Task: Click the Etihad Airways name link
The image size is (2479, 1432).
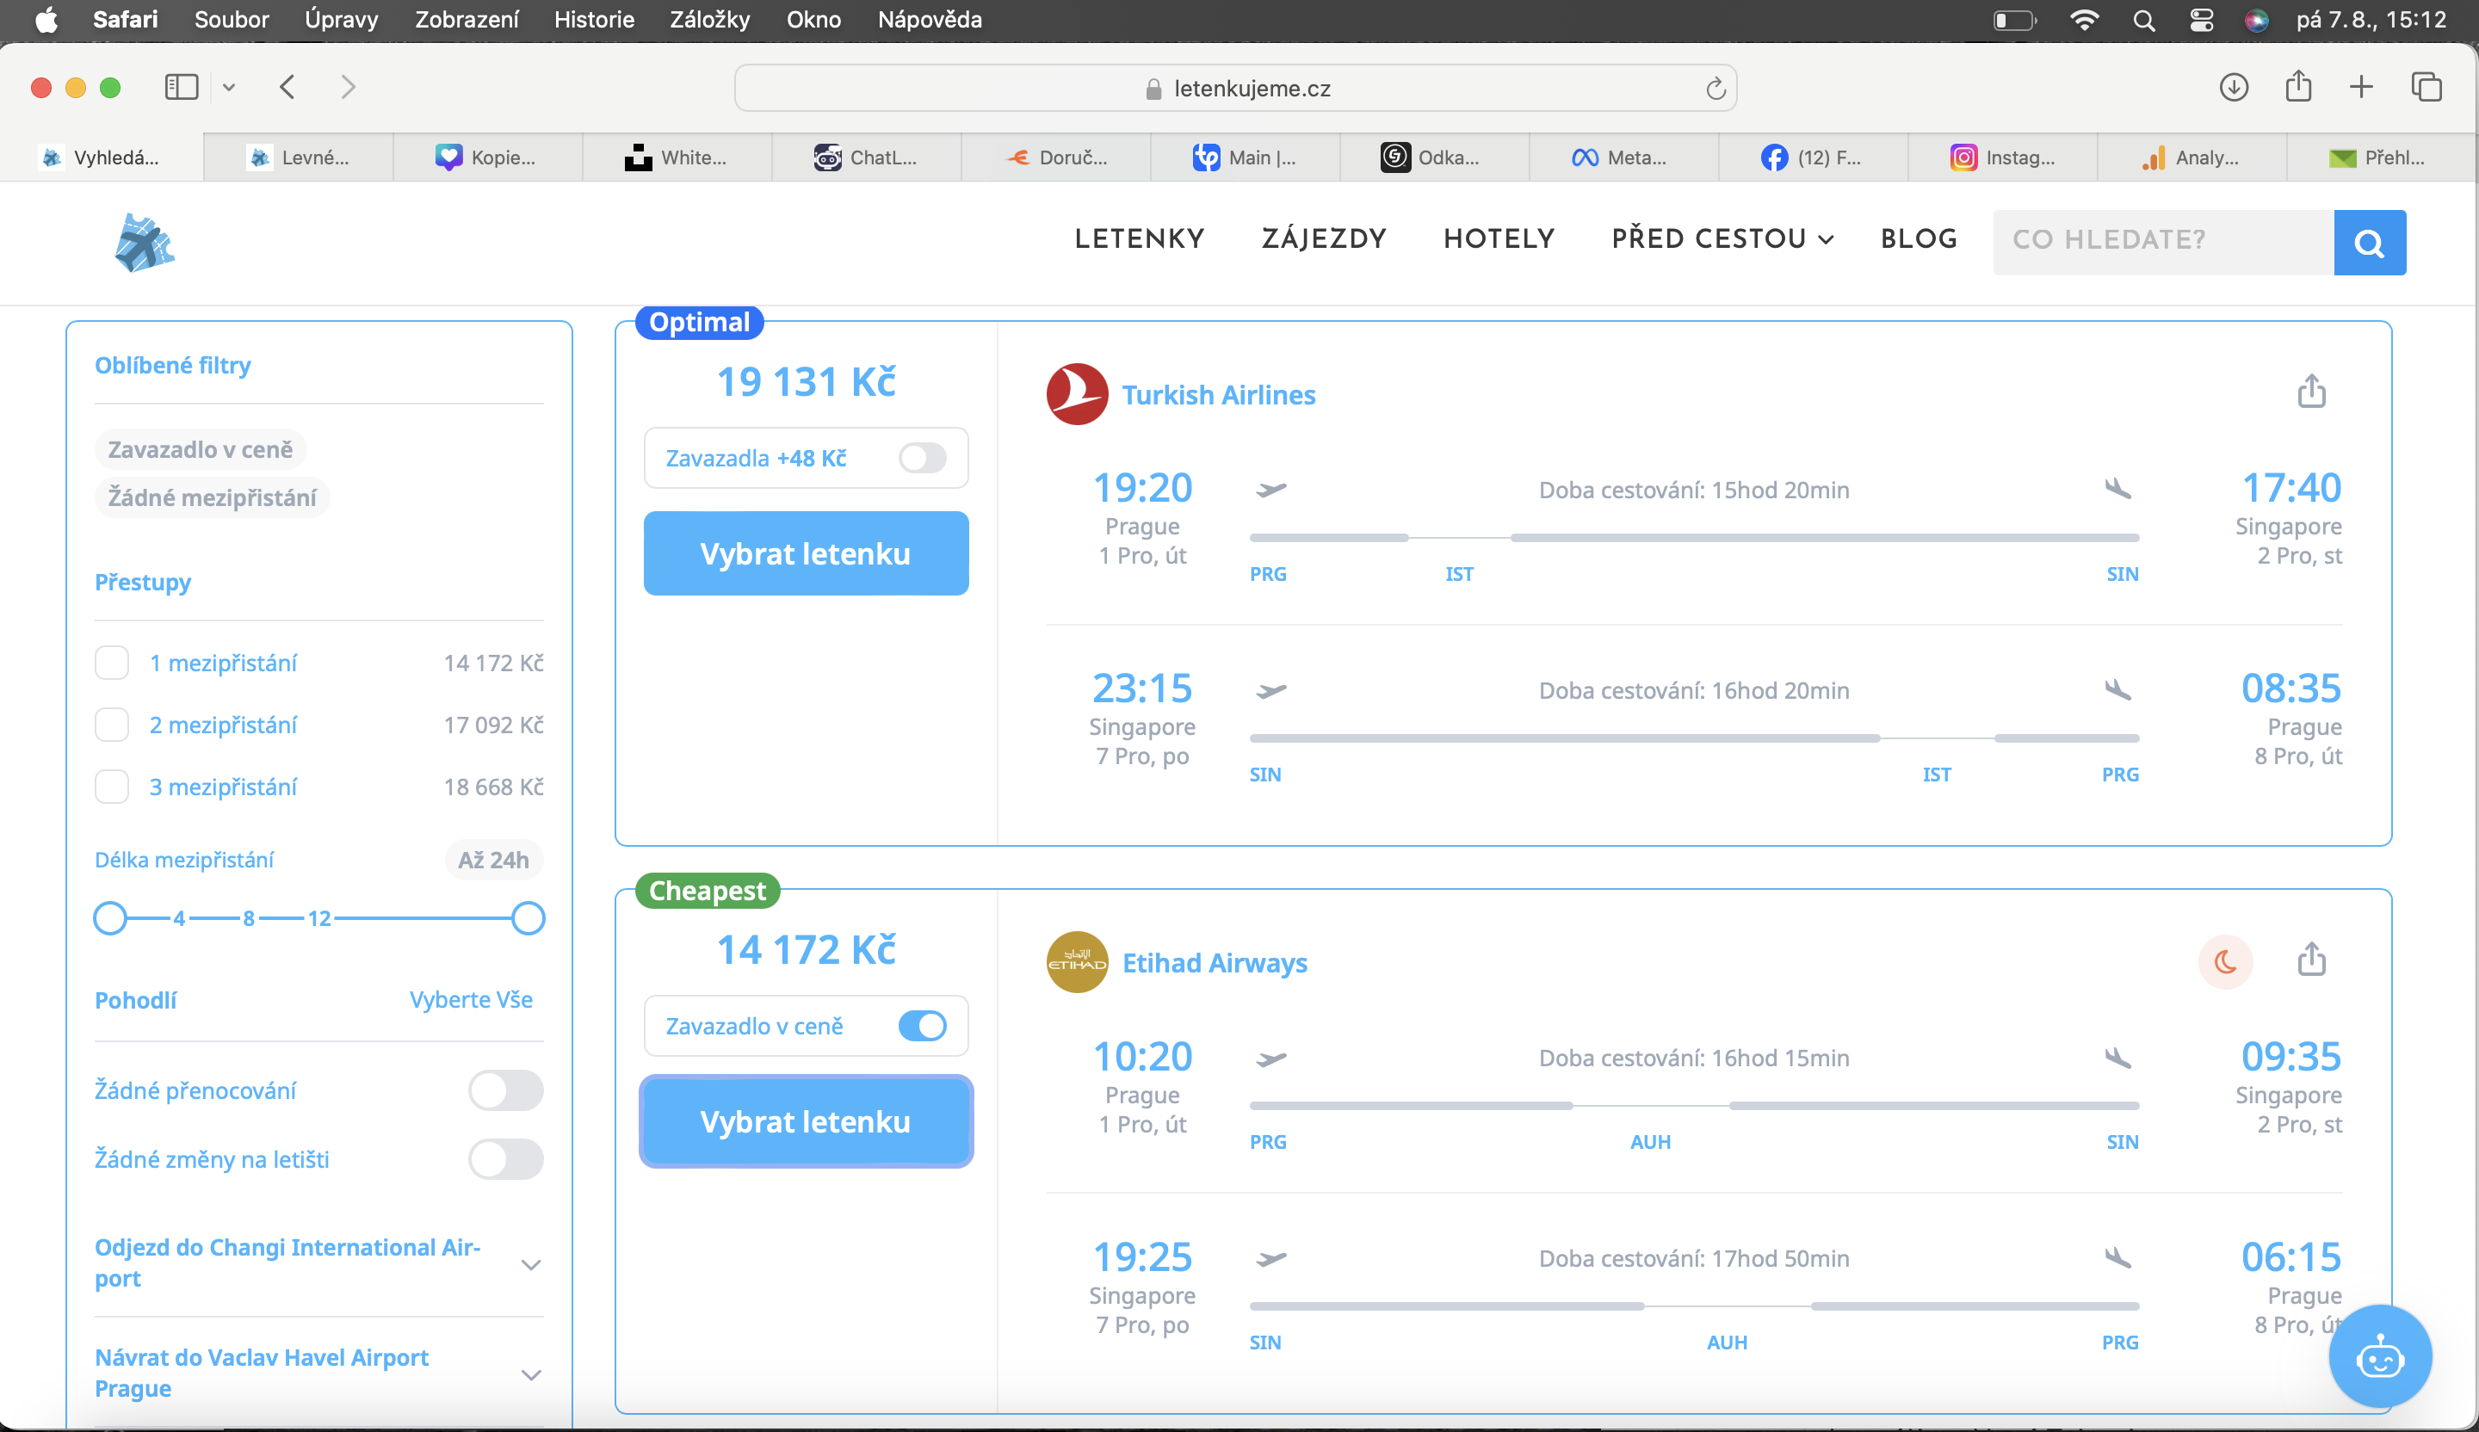Action: click(1215, 963)
